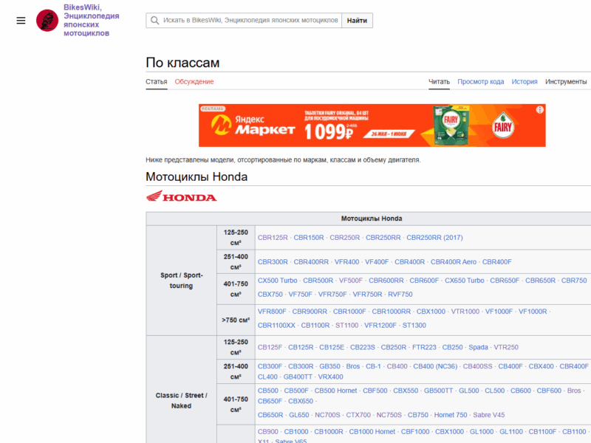This screenshot has height=443, width=591.
Task: Open the CBX750 link
Action: point(270,295)
